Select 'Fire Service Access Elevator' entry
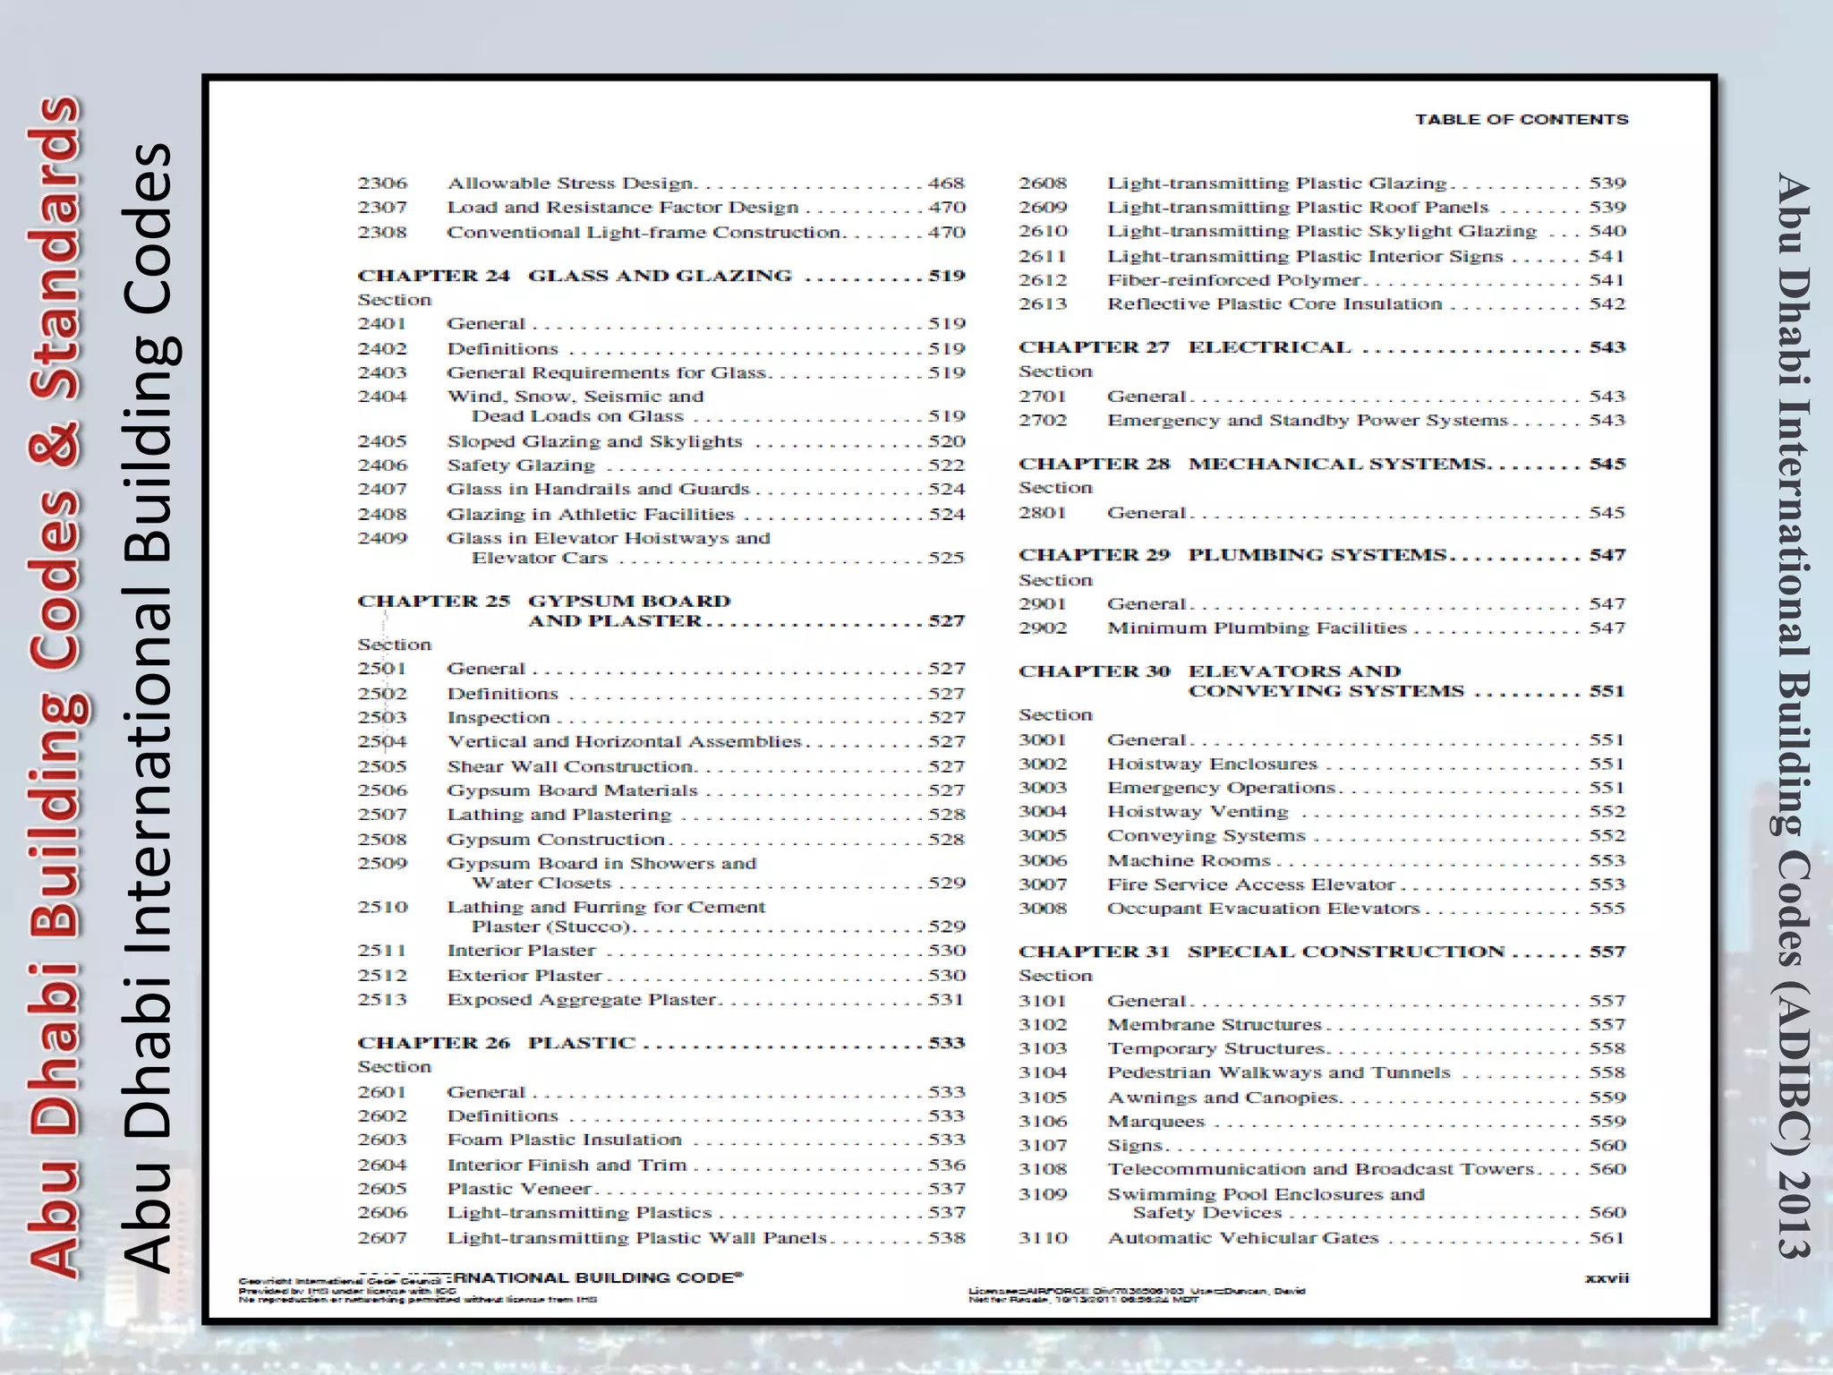 (1322, 884)
